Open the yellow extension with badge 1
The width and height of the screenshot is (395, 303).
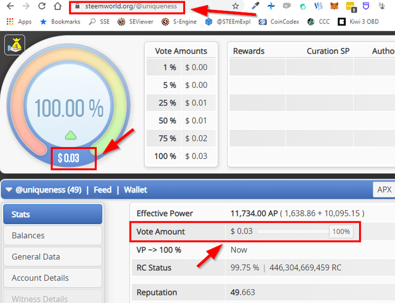tap(351, 7)
